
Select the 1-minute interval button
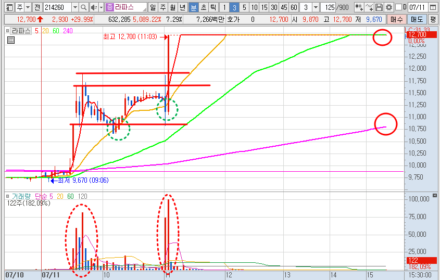pos(224,7)
